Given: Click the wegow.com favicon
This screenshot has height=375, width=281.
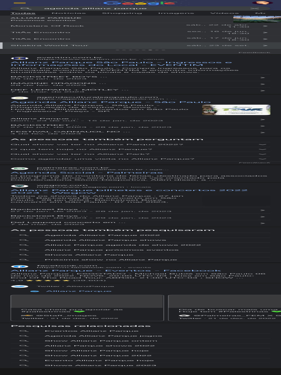Looking at the screenshot, I should click(x=20, y=186).
